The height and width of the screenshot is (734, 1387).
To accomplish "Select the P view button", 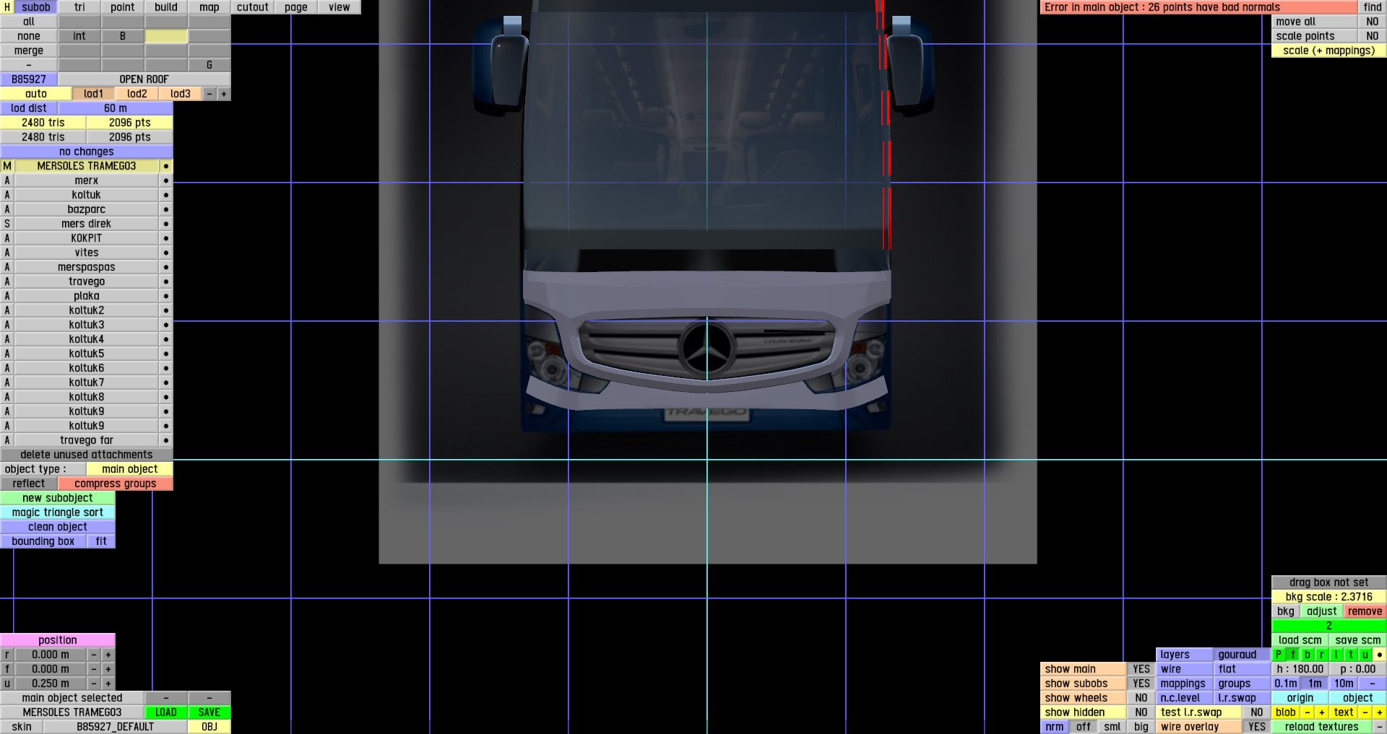I will (1279, 655).
